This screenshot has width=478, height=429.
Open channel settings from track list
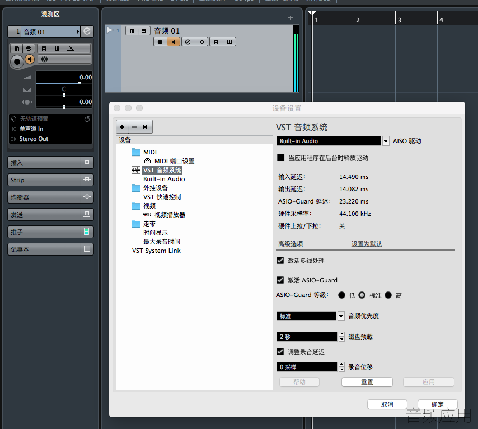point(188,42)
